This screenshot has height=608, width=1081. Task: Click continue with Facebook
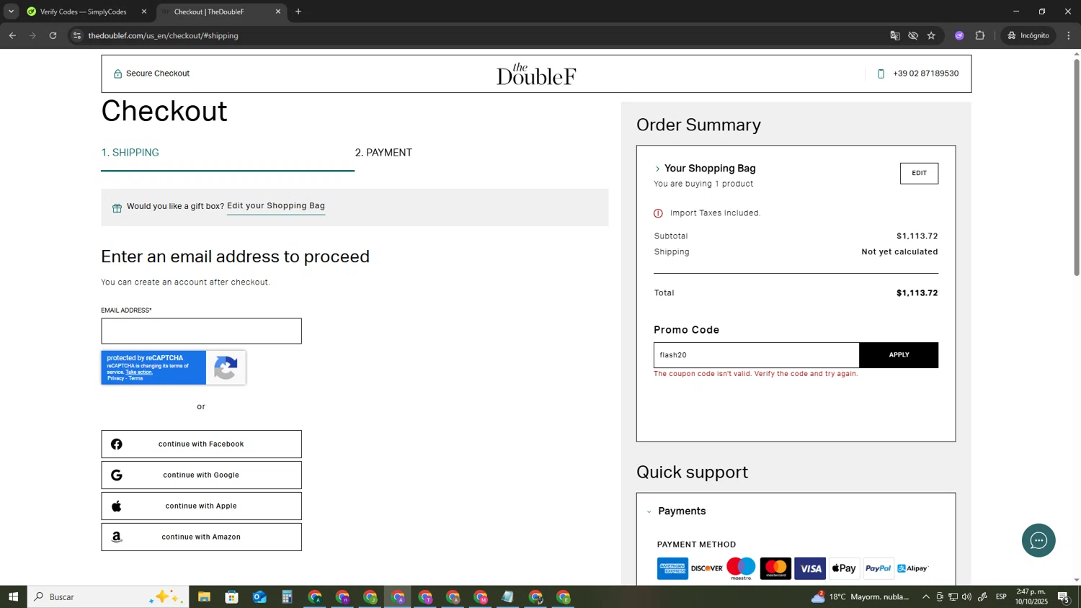click(201, 444)
